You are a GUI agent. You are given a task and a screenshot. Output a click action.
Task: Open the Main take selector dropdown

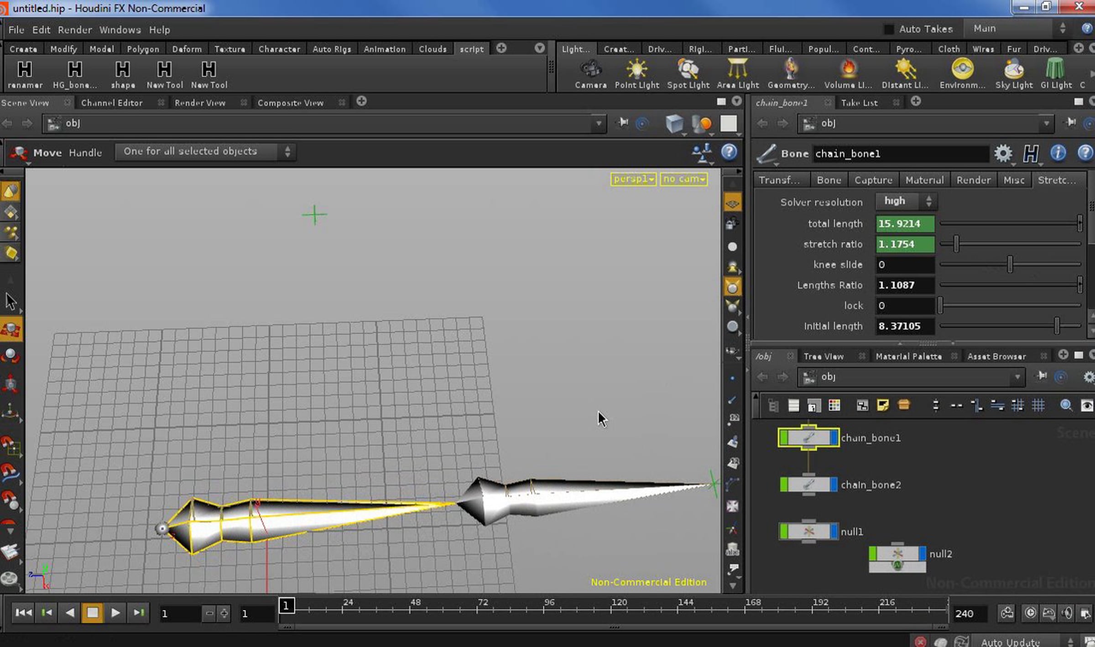pyautogui.click(x=1017, y=28)
